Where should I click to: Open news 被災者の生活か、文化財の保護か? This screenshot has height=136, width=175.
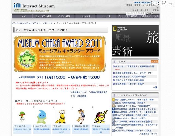pyautogui.click(x=130, y=76)
